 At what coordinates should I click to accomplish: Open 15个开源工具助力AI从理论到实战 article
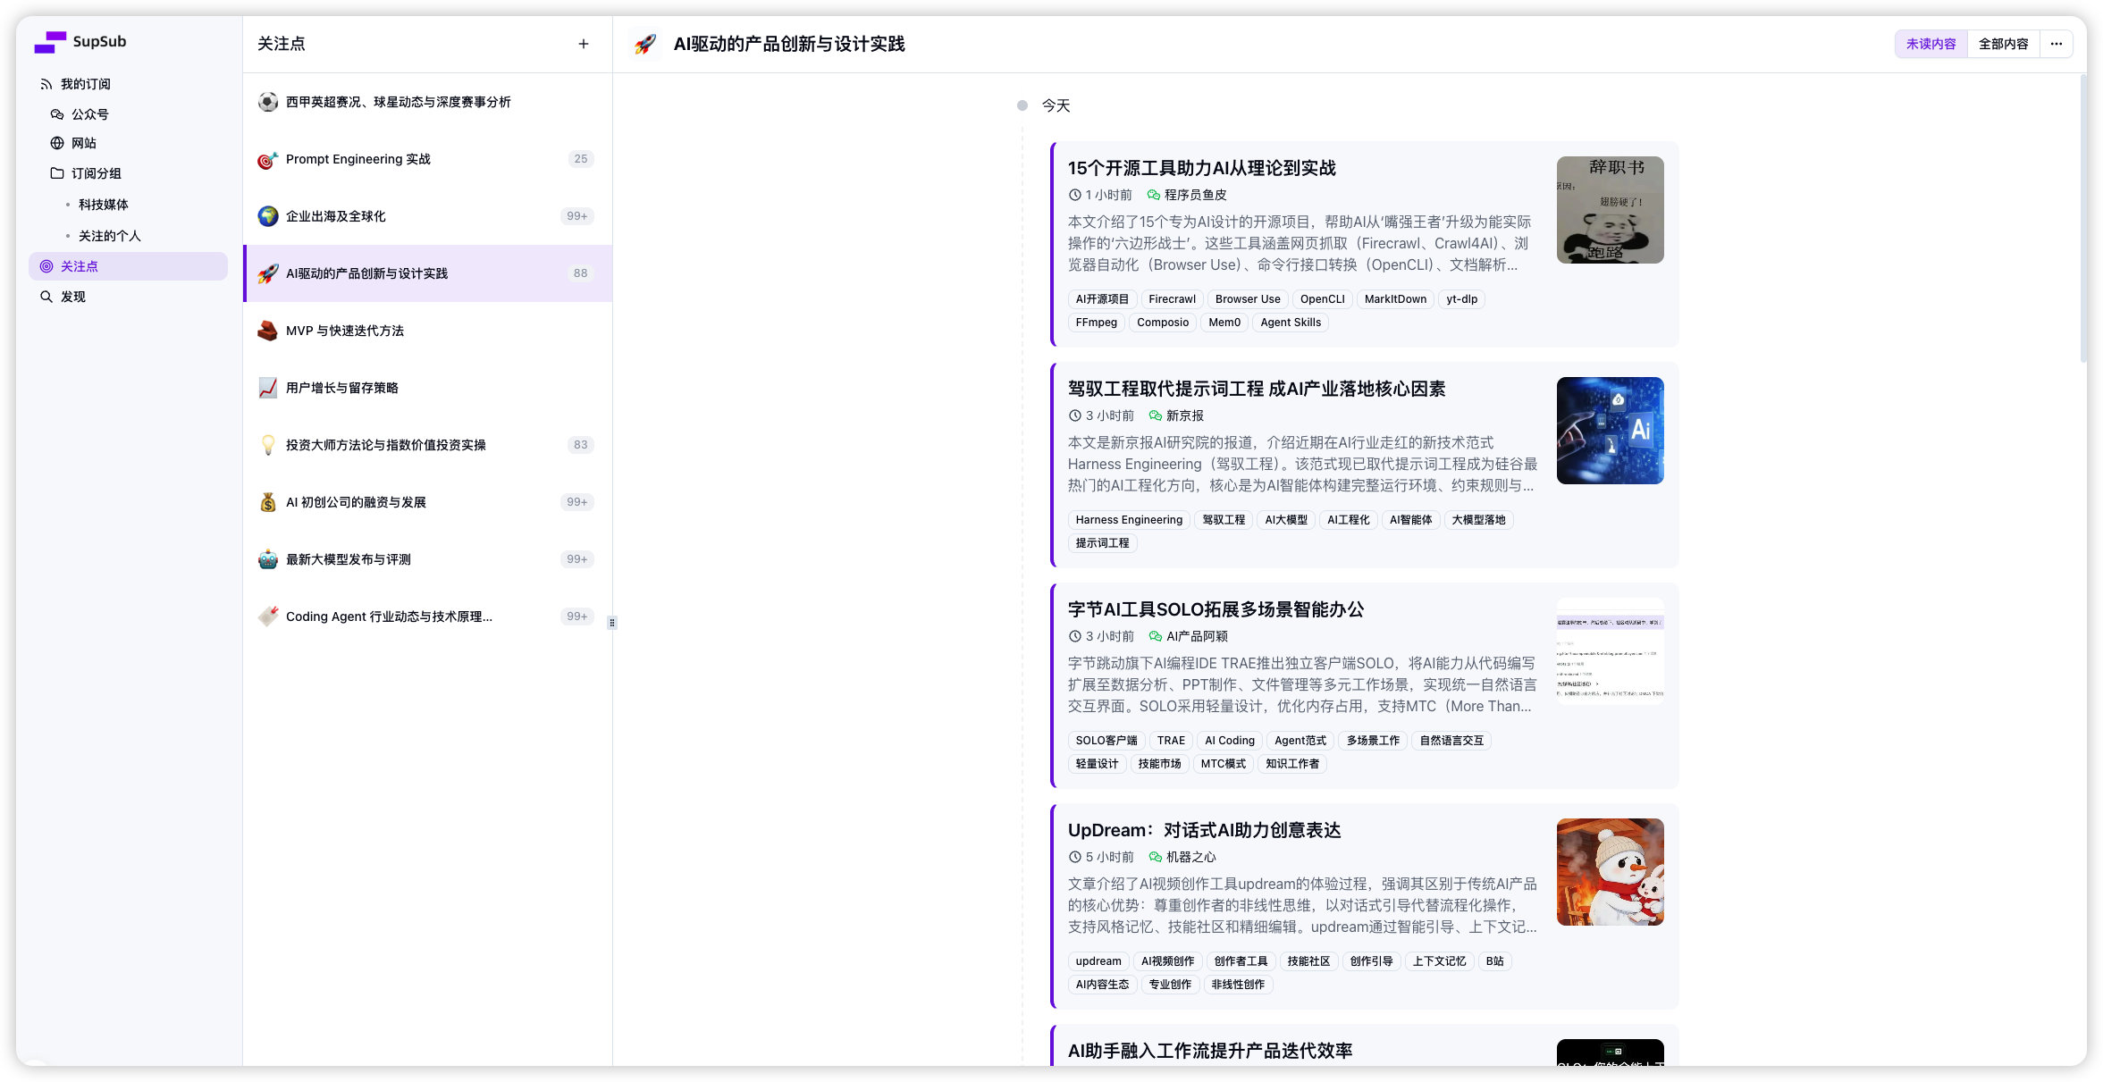[1202, 168]
